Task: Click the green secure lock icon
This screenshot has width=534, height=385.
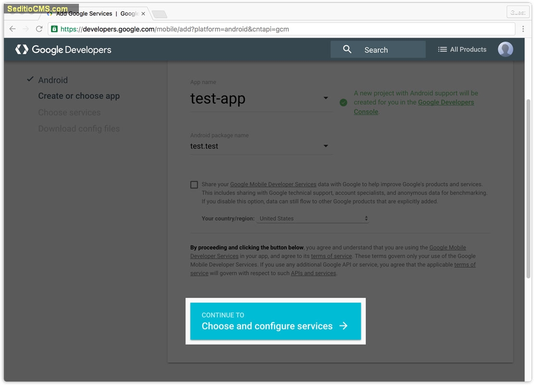Action: [x=54, y=29]
